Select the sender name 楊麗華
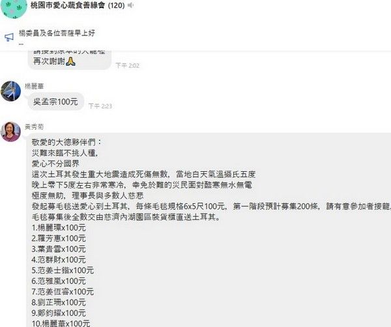 coord(34,86)
